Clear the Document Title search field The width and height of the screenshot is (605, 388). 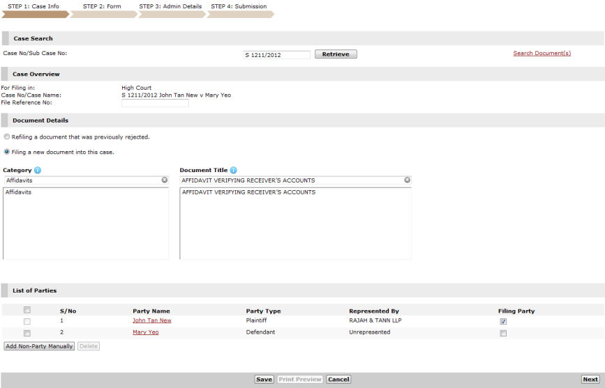pos(407,180)
